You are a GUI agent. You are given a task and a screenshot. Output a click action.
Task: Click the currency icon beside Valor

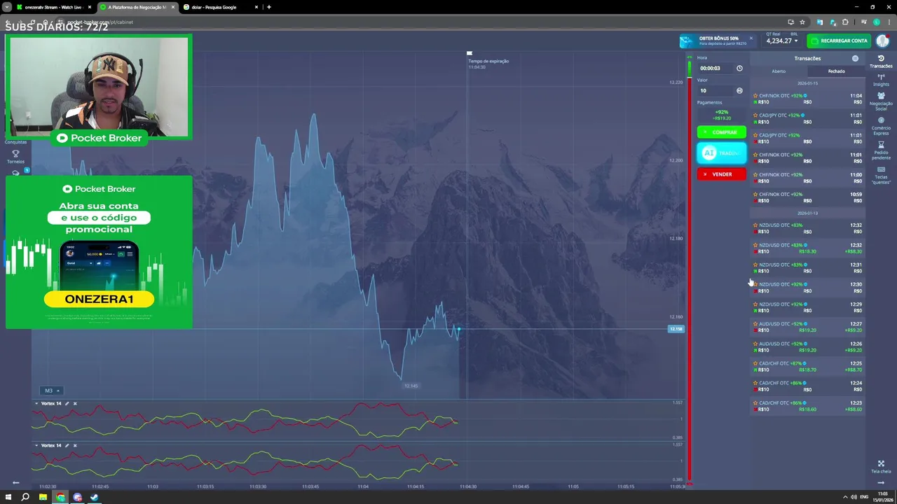click(739, 90)
